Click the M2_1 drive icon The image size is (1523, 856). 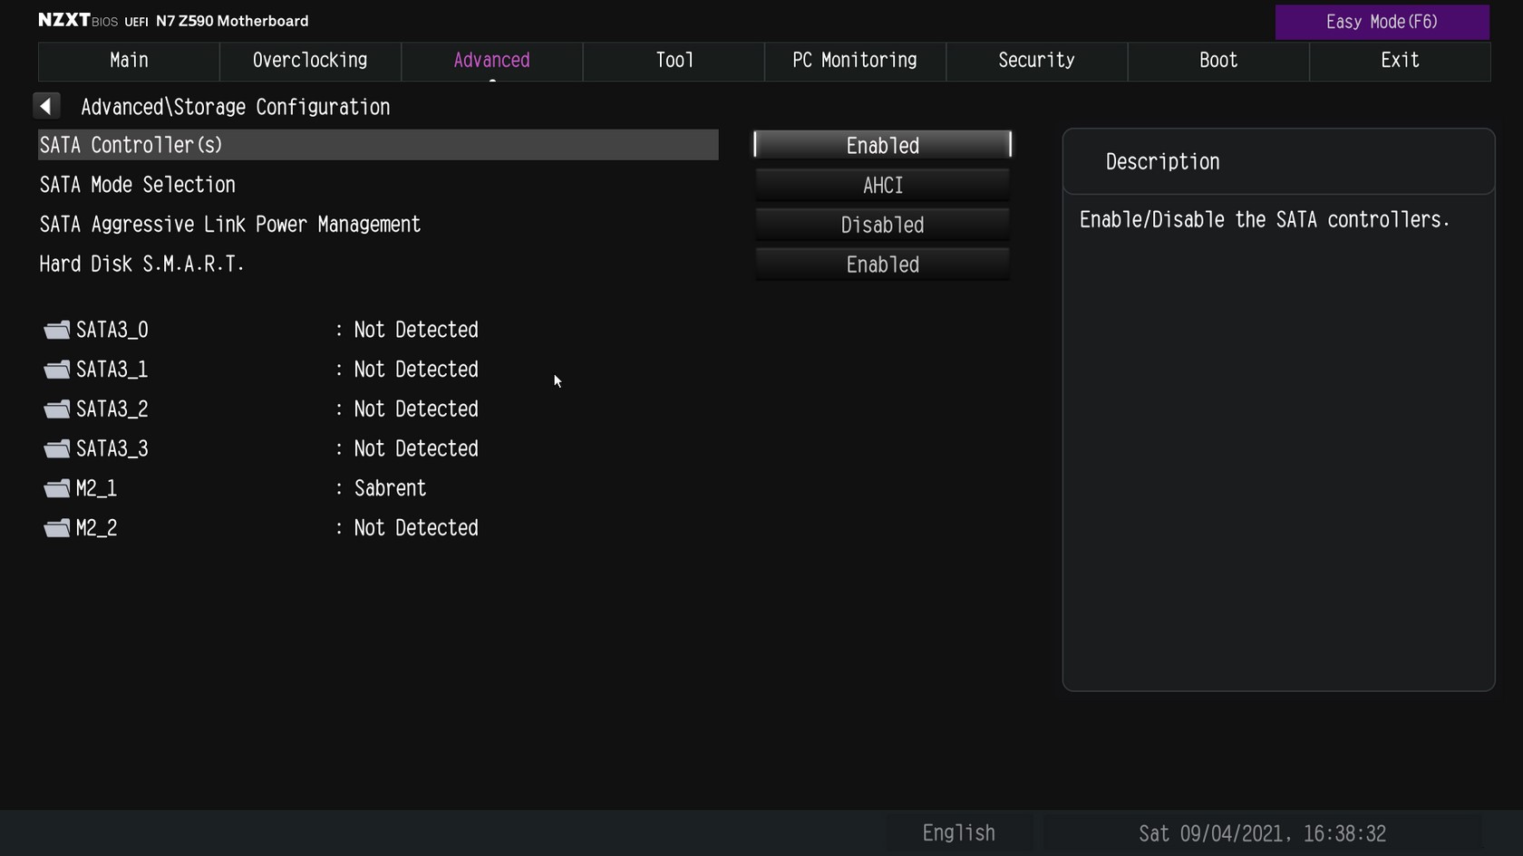[57, 488]
